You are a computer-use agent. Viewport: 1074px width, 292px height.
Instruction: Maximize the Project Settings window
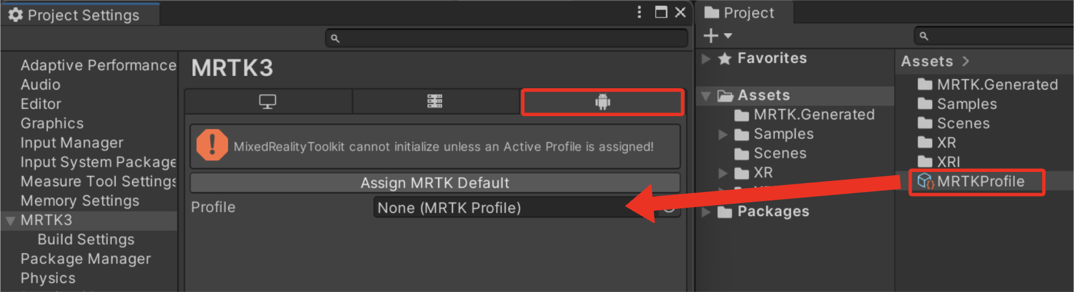(x=661, y=12)
